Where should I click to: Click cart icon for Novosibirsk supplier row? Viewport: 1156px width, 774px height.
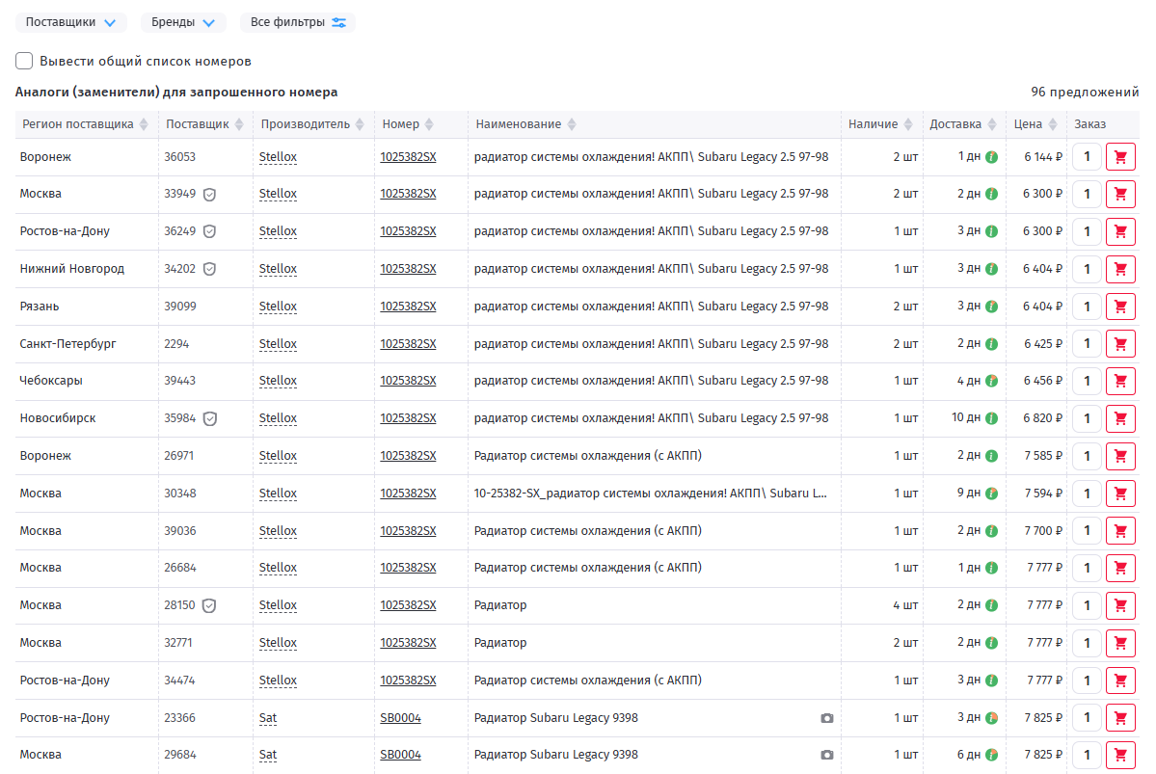[x=1119, y=419]
